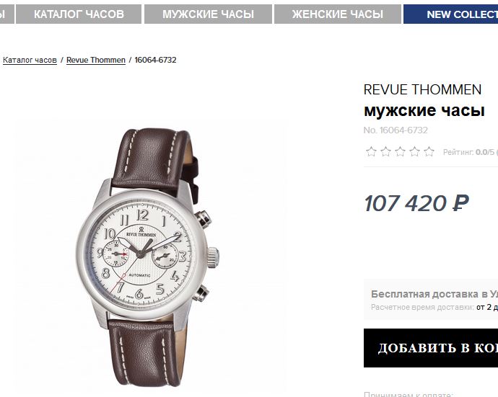Open the New Collection tab
The height and width of the screenshot is (397, 498).
tap(450, 14)
